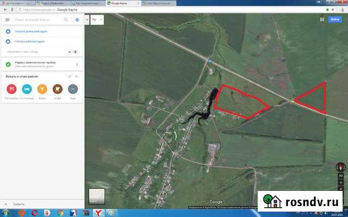Screen dimensions: 348x217
Task: Search Bars in this area
Action: point(42,89)
